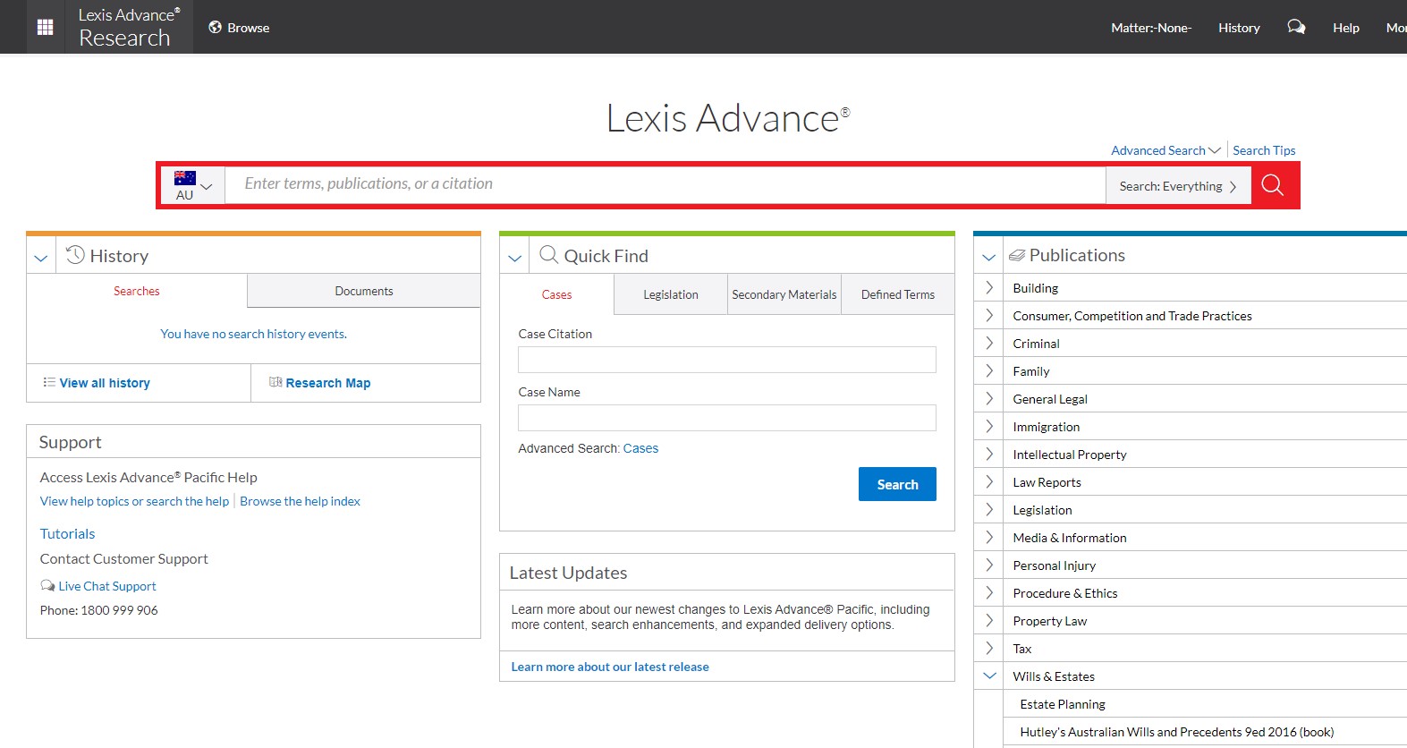Expand the Law Reports category
Image resolution: width=1407 pixels, height=748 pixels.
coord(989,481)
